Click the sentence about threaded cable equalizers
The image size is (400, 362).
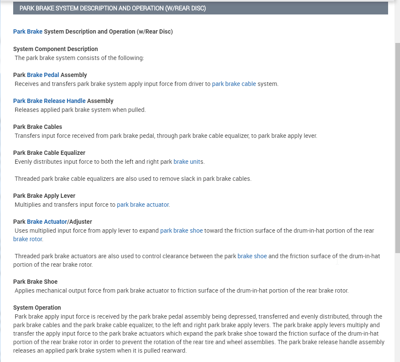click(133, 179)
